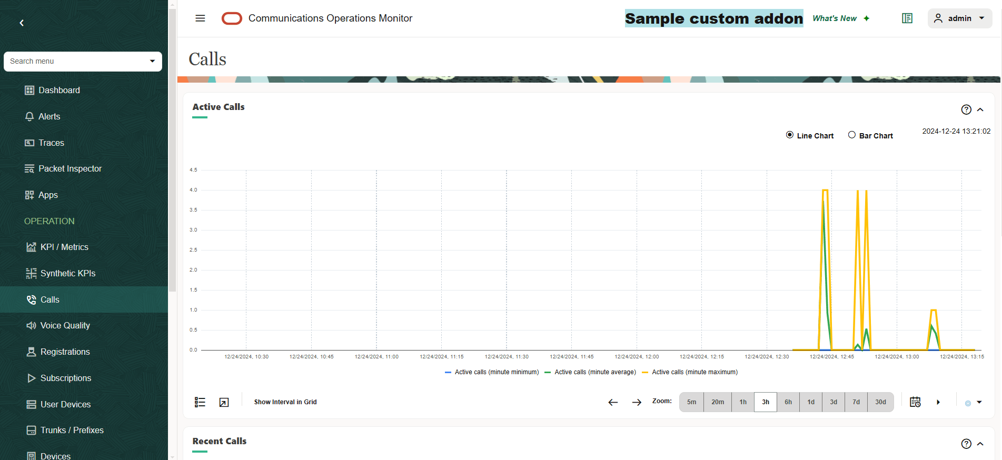Click the Apps grid icon
This screenshot has height=460, width=1002.
tap(29, 195)
